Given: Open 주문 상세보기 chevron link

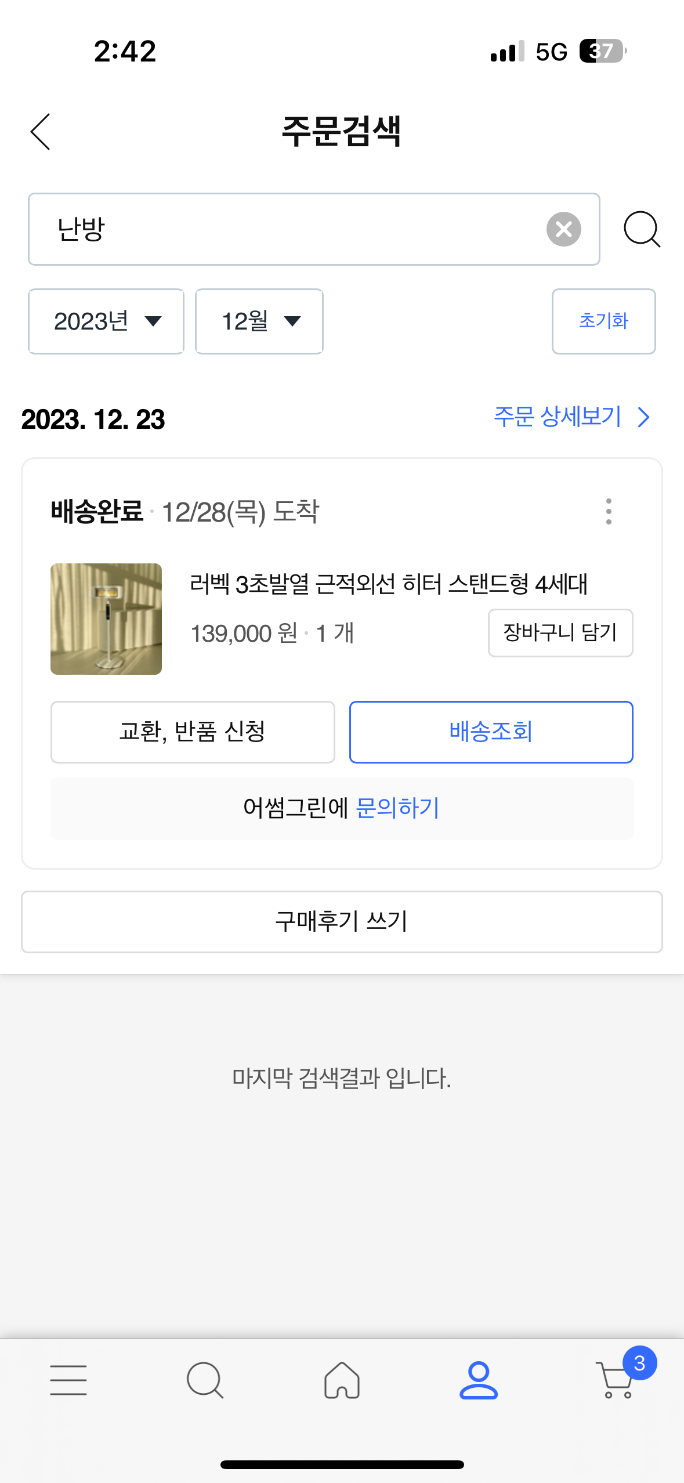Looking at the screenshot, I should (572, 417).
